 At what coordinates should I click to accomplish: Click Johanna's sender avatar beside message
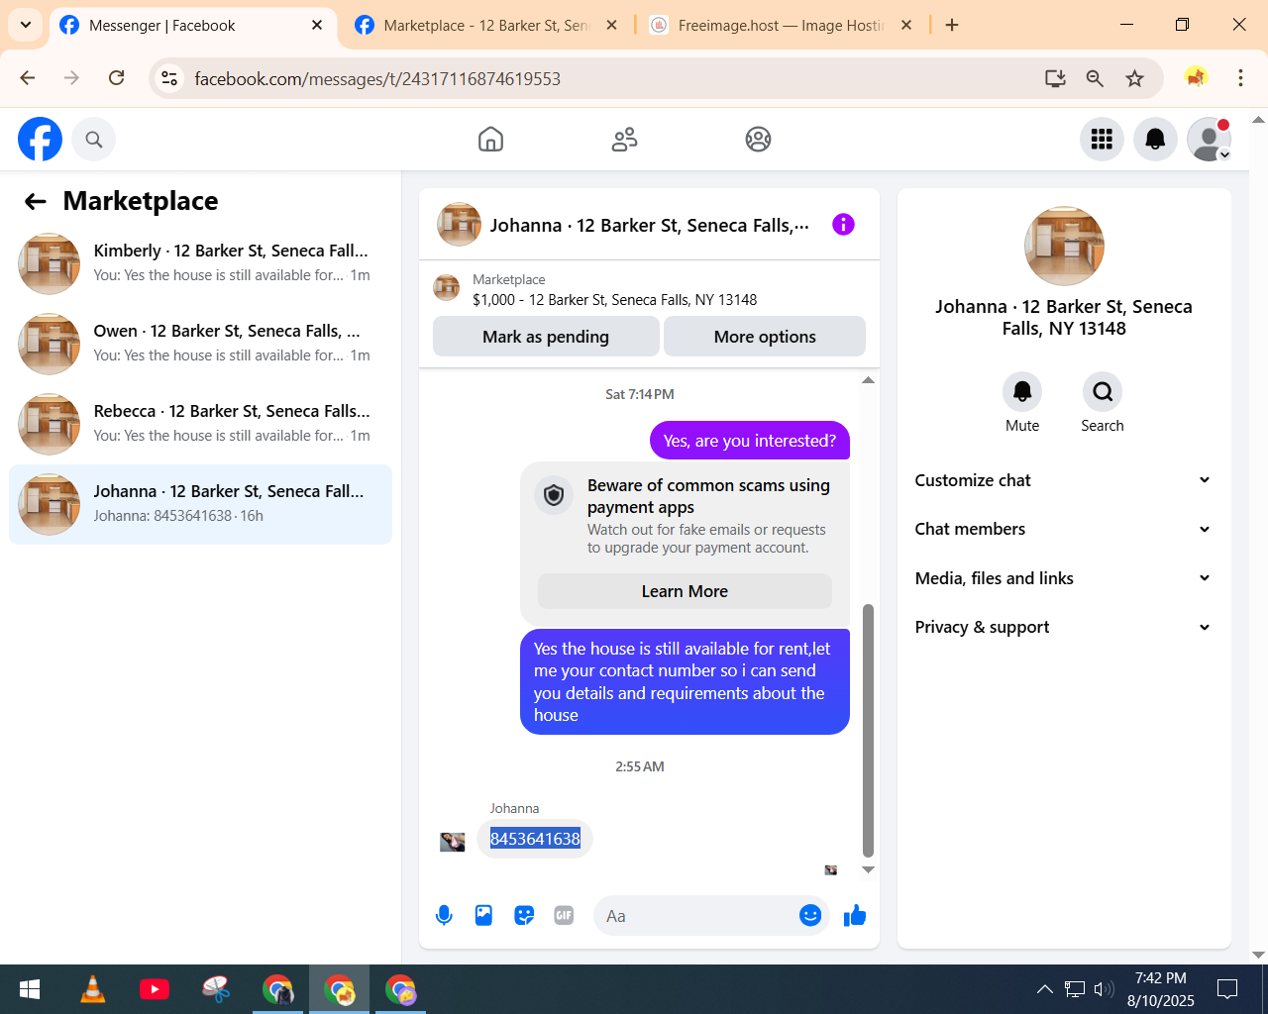[x=453, y=842]
